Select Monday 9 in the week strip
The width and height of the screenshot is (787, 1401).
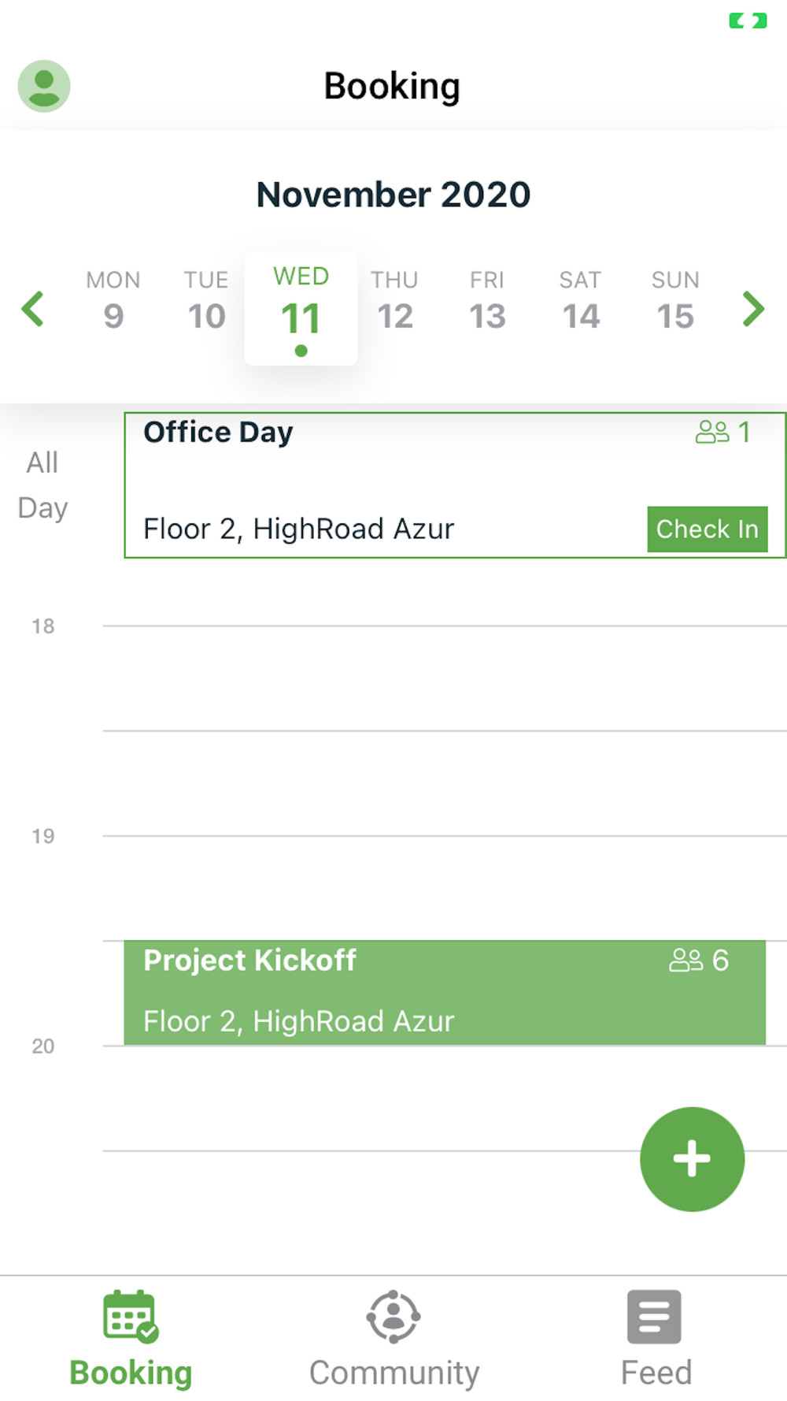(113, 302)
